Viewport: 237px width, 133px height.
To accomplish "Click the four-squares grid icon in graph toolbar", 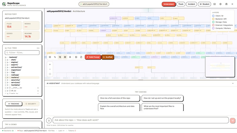I will click(x=50, y=57).
